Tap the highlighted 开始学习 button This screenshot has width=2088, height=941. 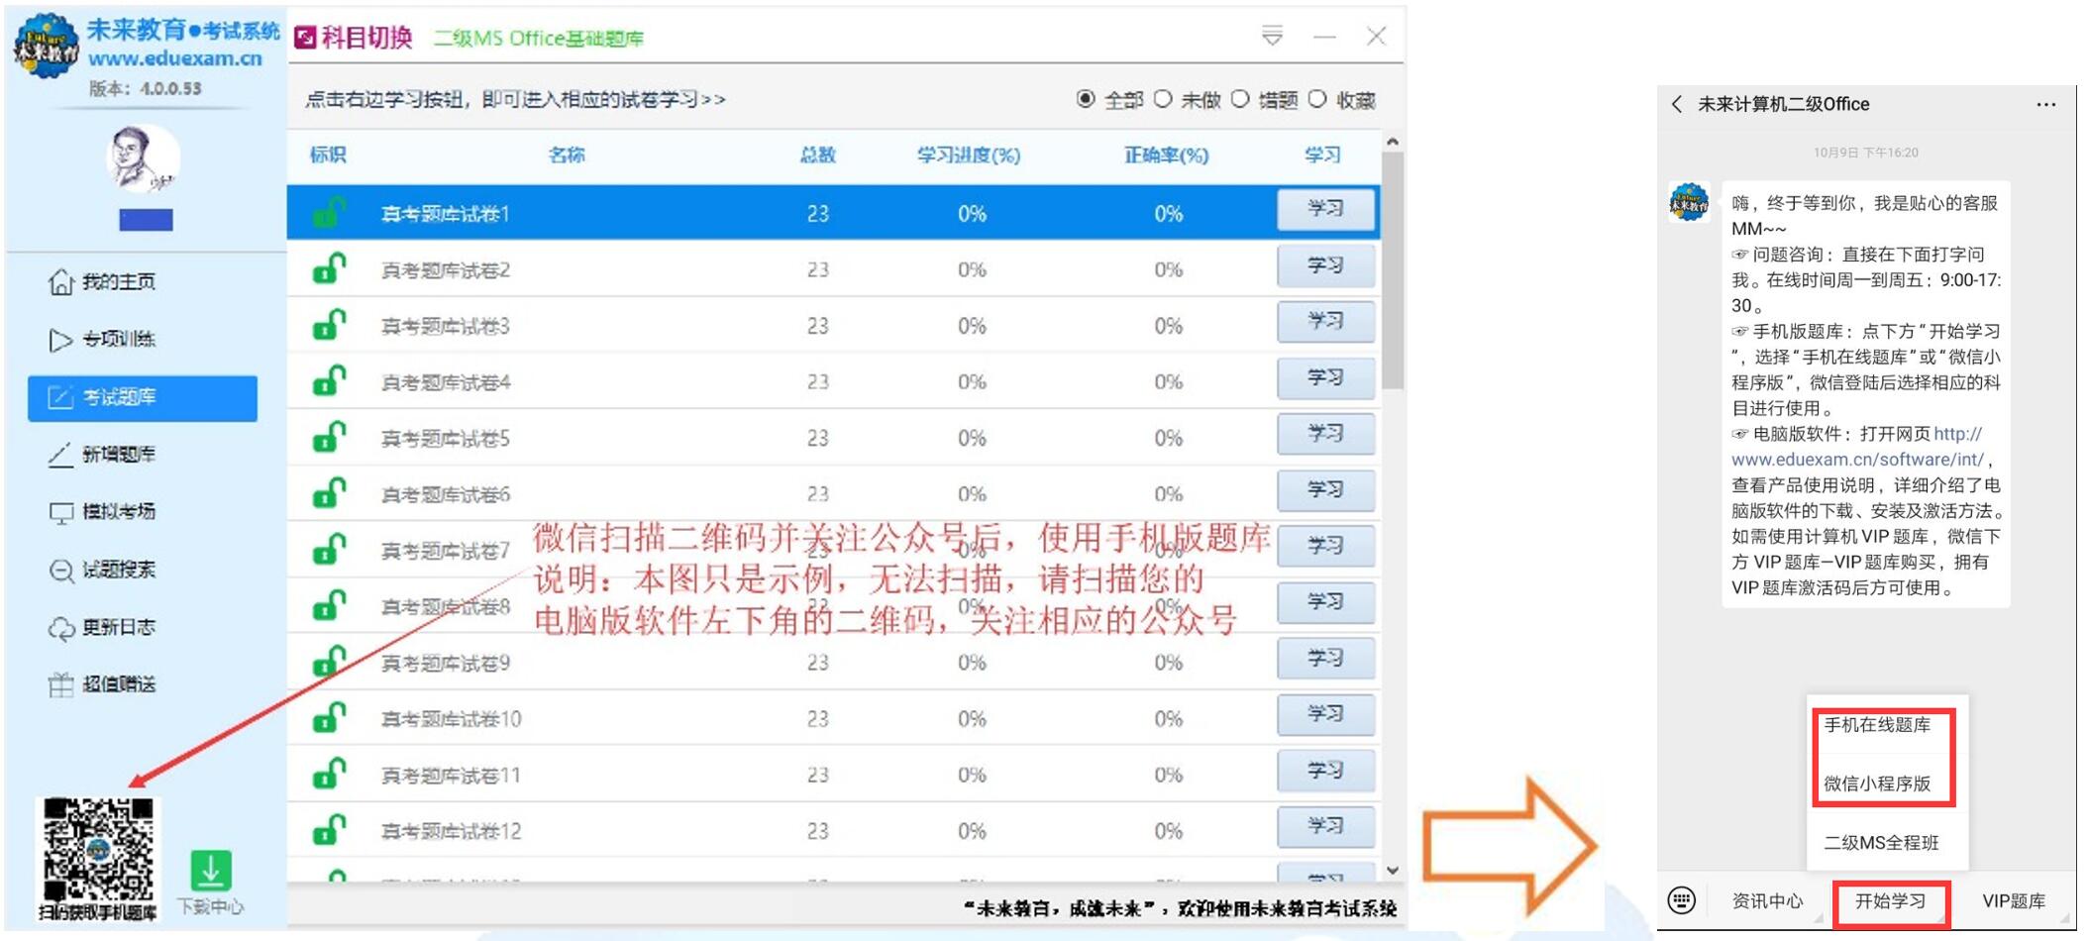1889,900
